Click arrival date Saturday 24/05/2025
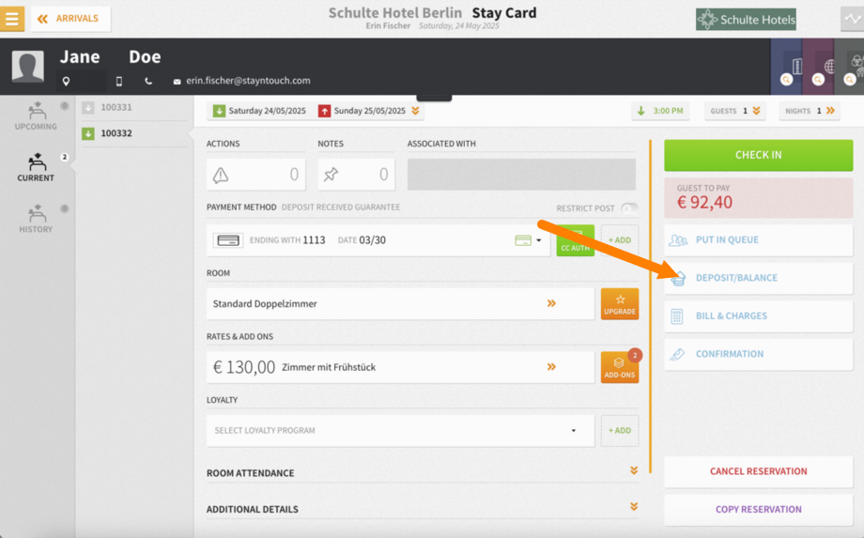Viewport: 864px width, 538px height. click(259, 111)
